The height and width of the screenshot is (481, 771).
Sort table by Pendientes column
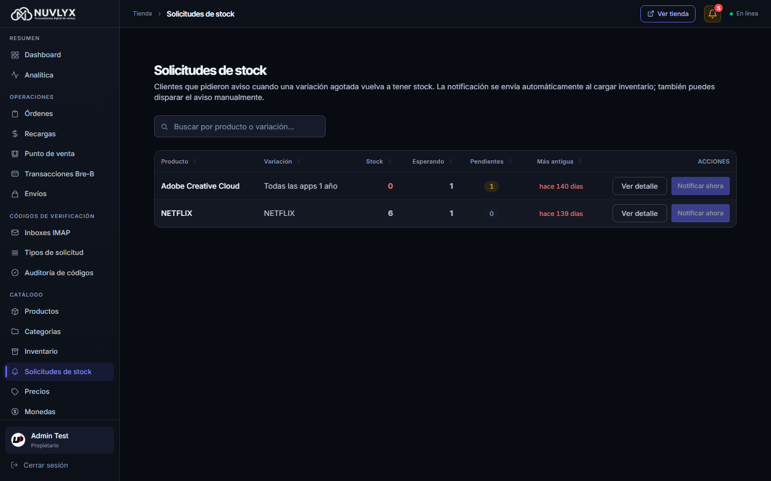491,161
